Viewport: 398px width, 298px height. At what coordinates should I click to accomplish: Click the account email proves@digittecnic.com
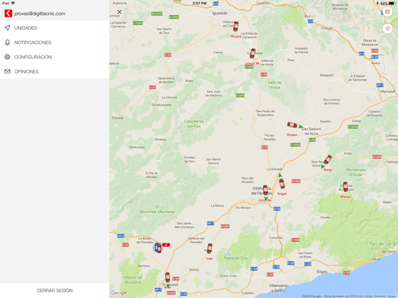tap(40, 14)
